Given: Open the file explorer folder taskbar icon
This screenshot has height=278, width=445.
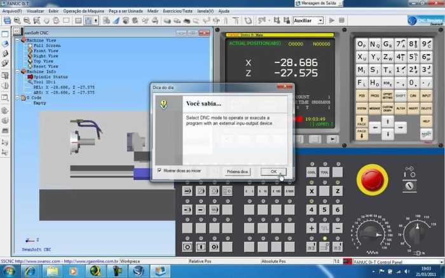Looking at the screenshot, I should (52, 271).
